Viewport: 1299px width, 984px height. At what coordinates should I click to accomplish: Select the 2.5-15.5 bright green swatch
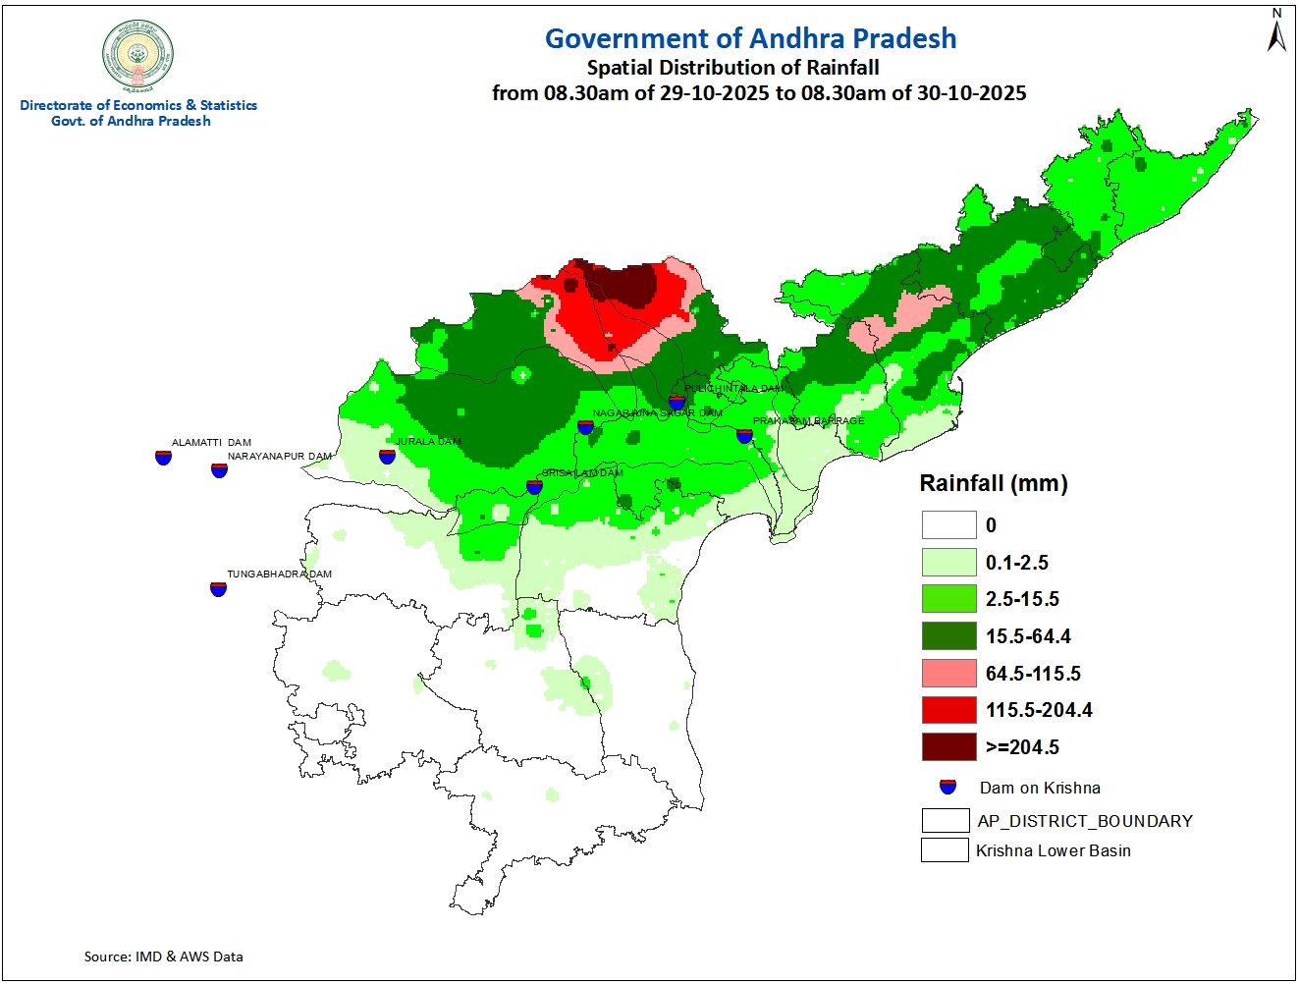tap(948, 599)
